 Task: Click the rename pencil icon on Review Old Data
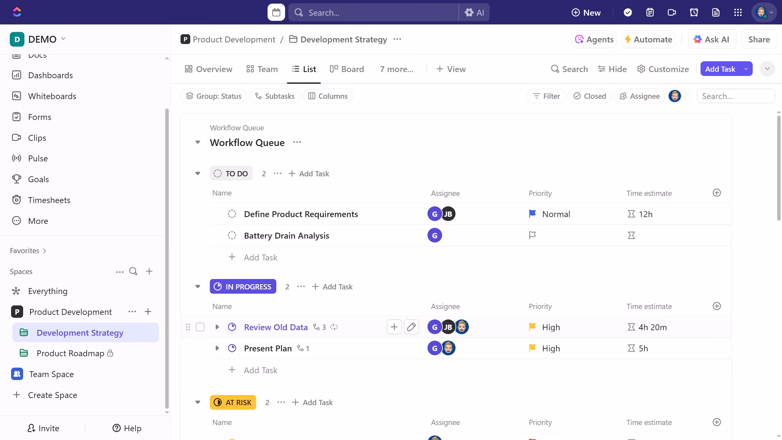click(411, 327)
